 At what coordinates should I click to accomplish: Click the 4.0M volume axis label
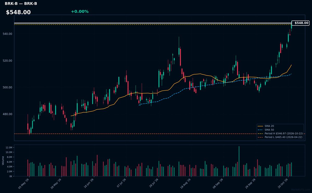click(x=9, y=166)
